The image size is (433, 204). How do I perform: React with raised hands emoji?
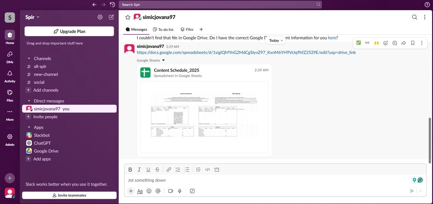376,43
